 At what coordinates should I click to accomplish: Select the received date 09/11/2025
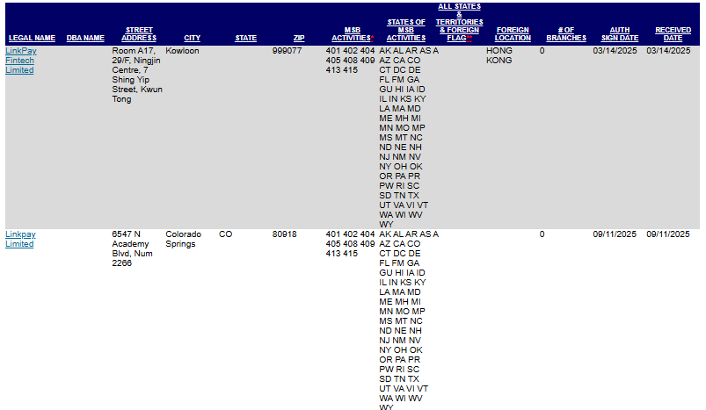tap(668, 234)
